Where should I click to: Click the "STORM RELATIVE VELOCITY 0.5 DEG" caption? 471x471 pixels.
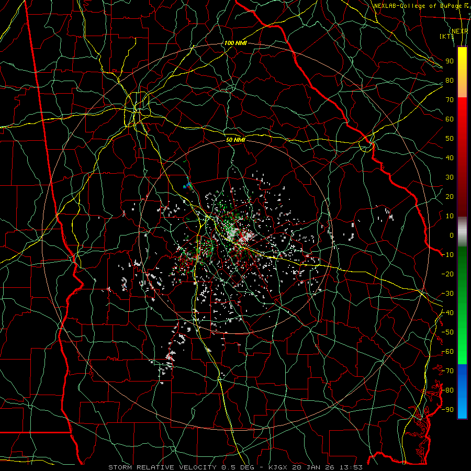tap(181, 467)
